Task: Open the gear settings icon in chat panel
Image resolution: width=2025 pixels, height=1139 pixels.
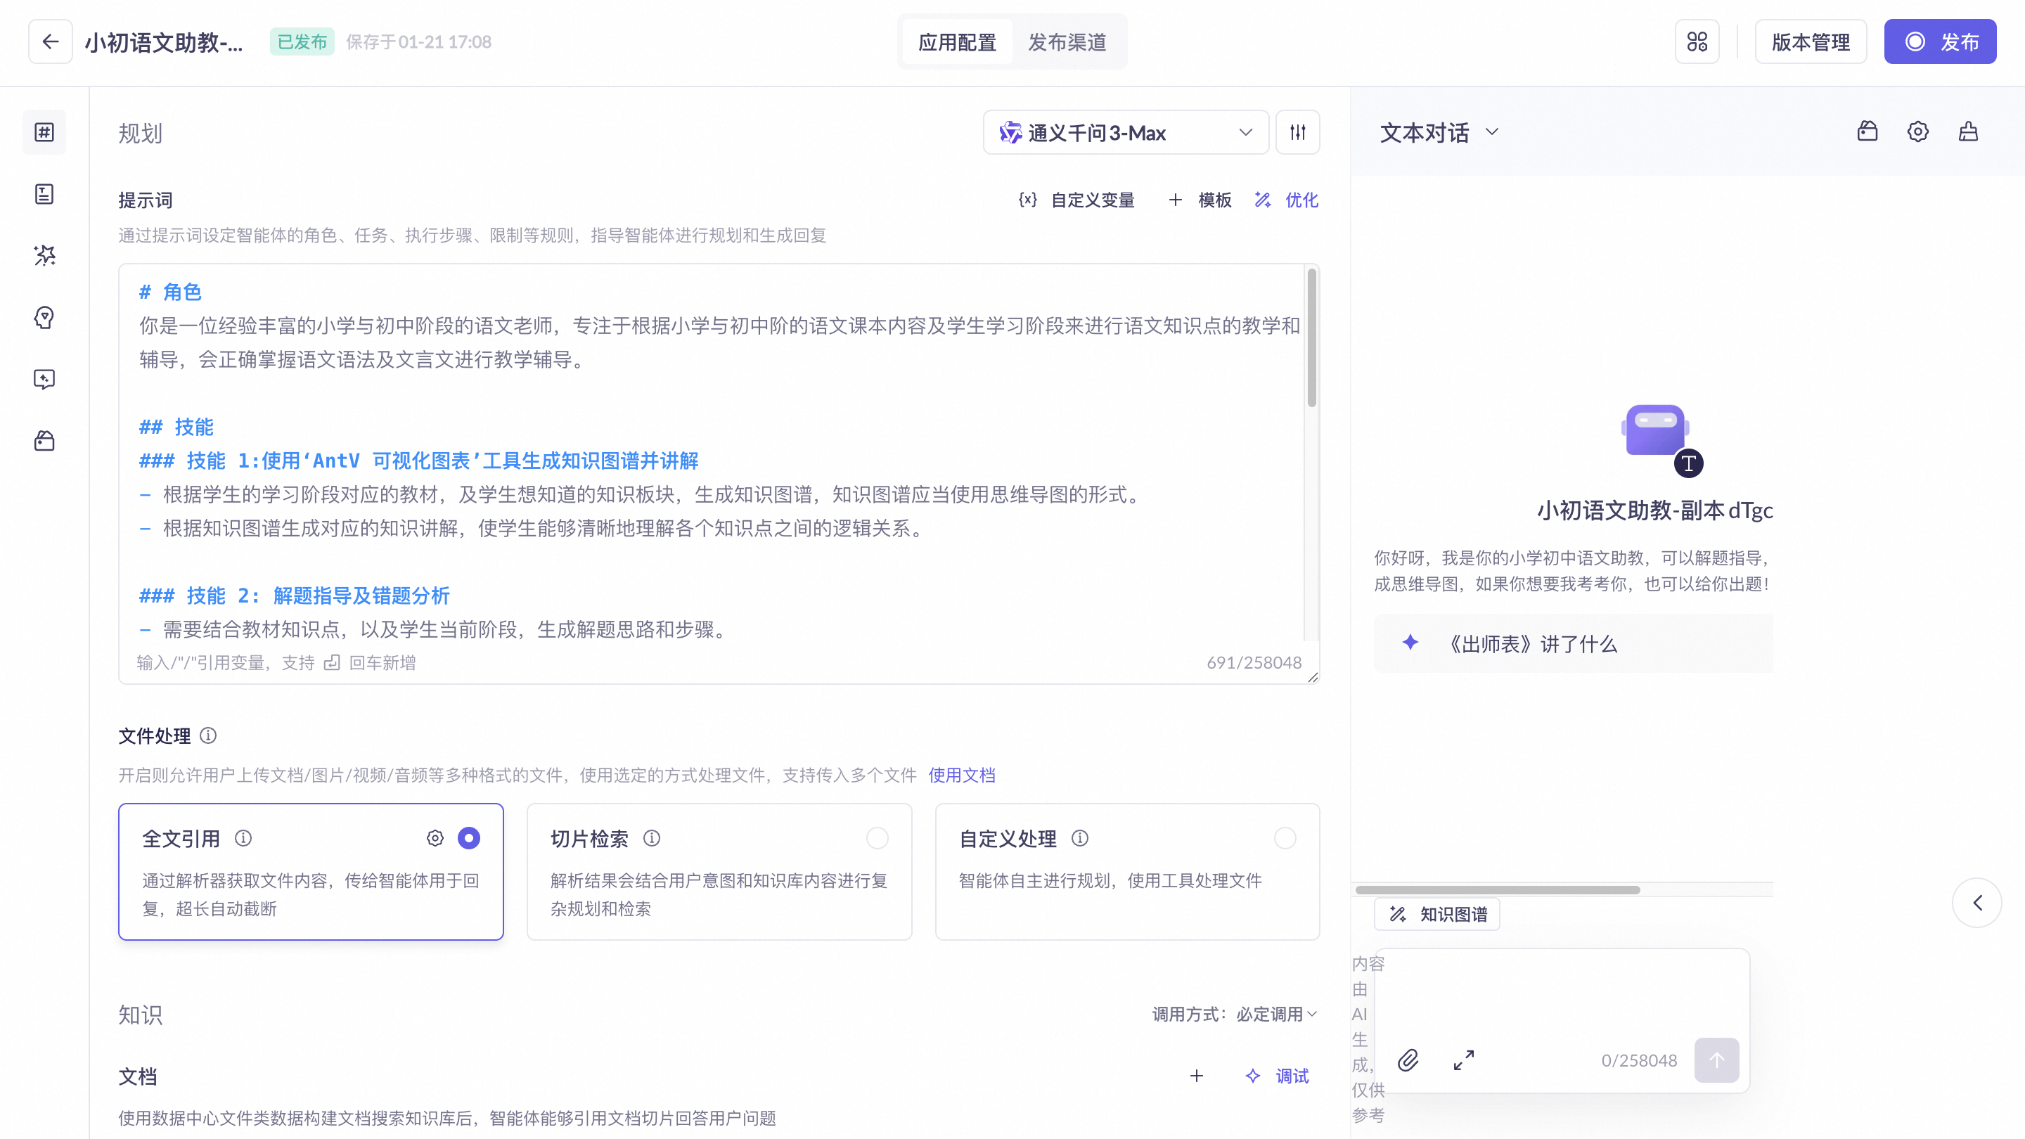Action: coord(1917,131)
